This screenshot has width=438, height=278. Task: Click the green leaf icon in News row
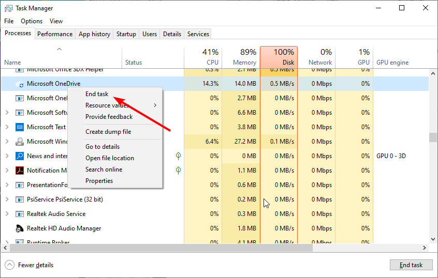point(178,156)
